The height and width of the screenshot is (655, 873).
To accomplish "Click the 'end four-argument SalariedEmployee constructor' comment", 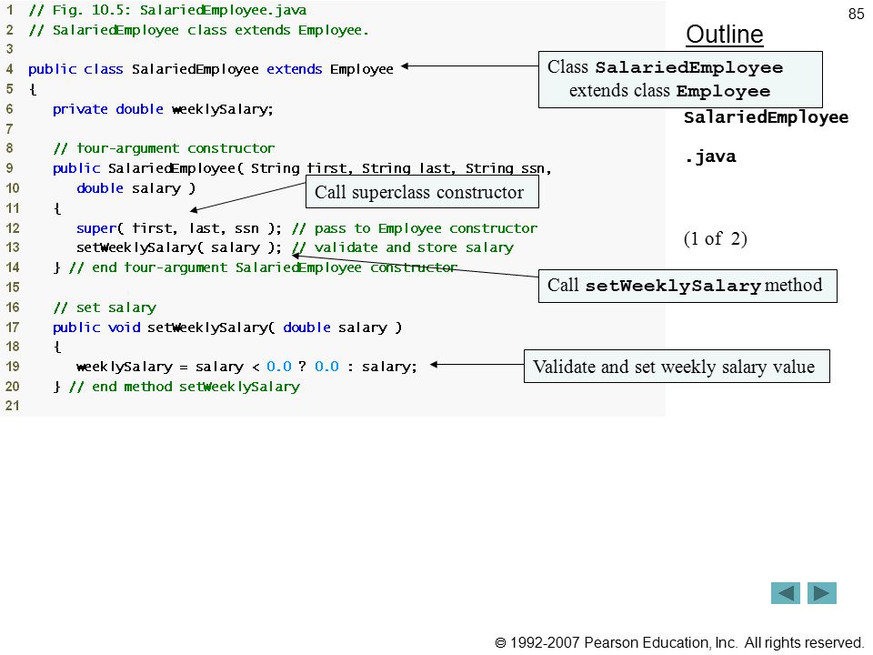I will (x=263, y=267).
